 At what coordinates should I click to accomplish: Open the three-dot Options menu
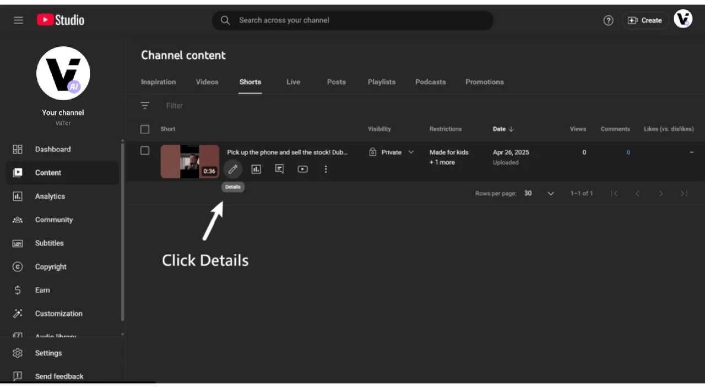[326, 169]
